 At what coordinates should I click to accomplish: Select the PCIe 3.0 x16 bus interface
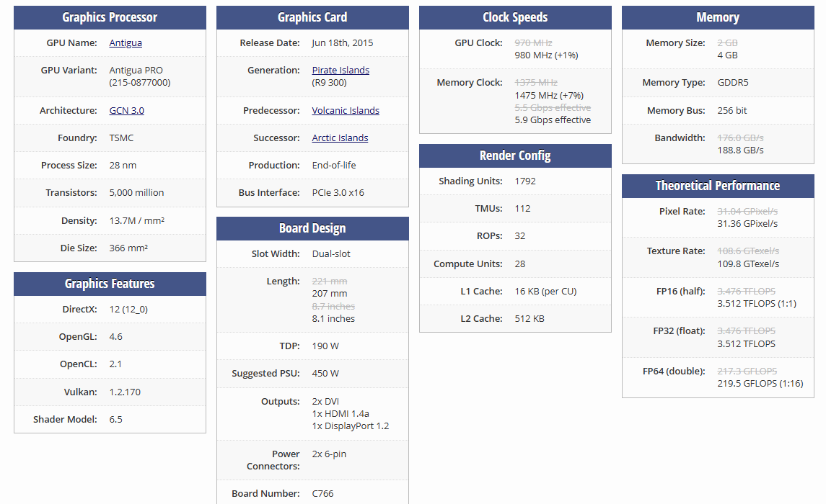click(338, 192)
